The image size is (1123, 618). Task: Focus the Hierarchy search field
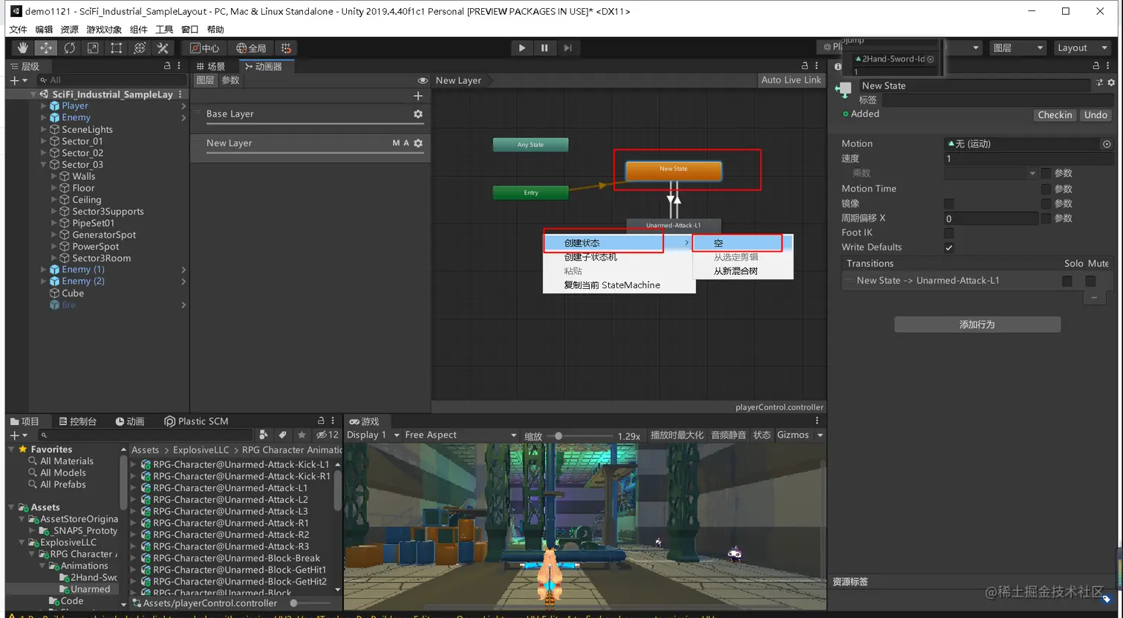(111, 80)
